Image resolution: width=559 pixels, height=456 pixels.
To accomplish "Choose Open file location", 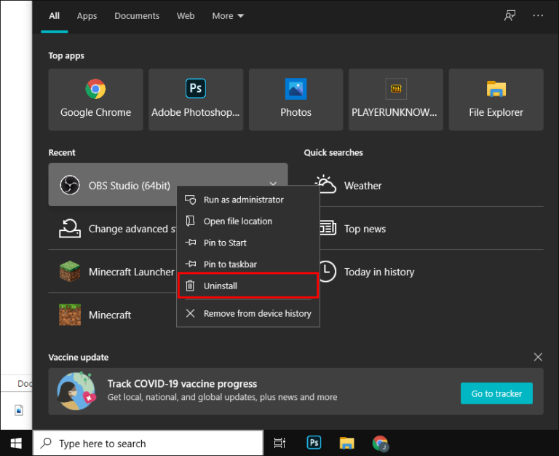I will (x=248, y=221).
